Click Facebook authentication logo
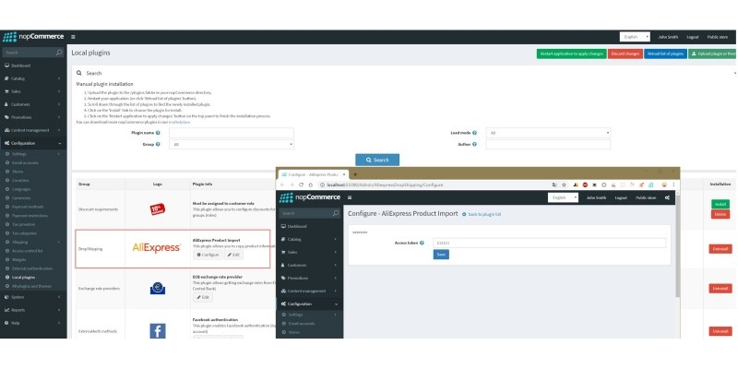The height and width of the screenshot is (369, 738). click(x=158, y=331)
